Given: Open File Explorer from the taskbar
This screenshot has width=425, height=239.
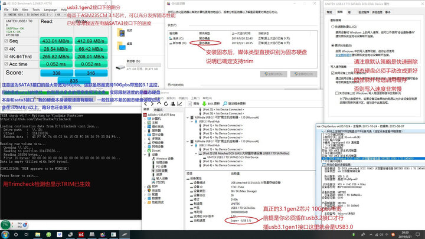Looking at the screenshot, I should [x=38, y=235].
